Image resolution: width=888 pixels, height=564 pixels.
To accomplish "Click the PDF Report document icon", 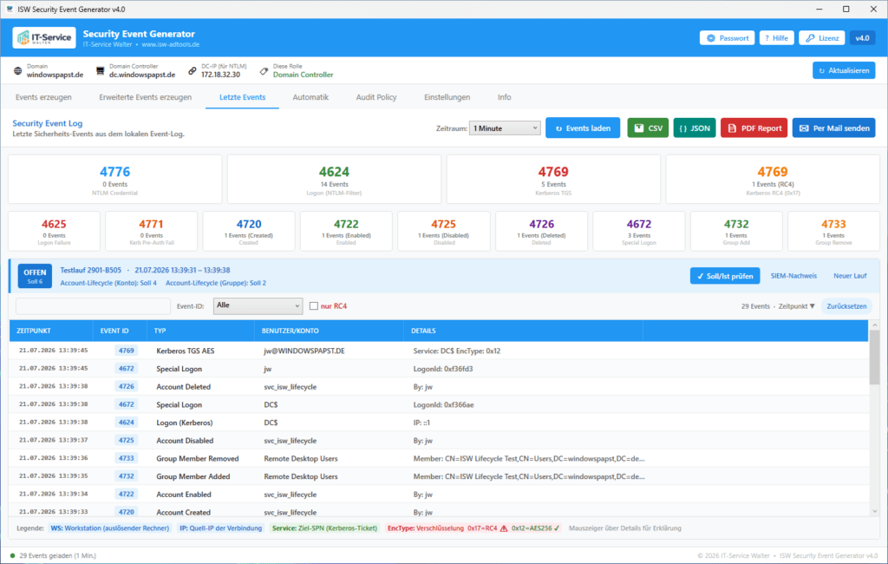I will pyautogui.click(x=732, y=128).
